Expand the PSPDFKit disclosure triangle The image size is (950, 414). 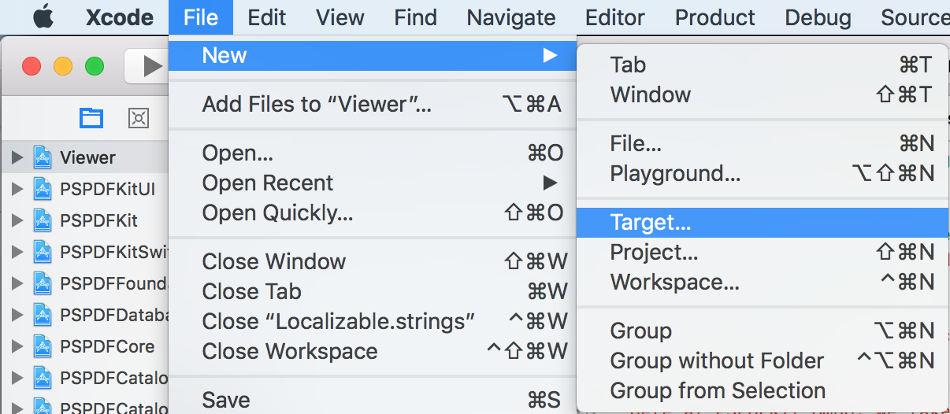point(17,221)
